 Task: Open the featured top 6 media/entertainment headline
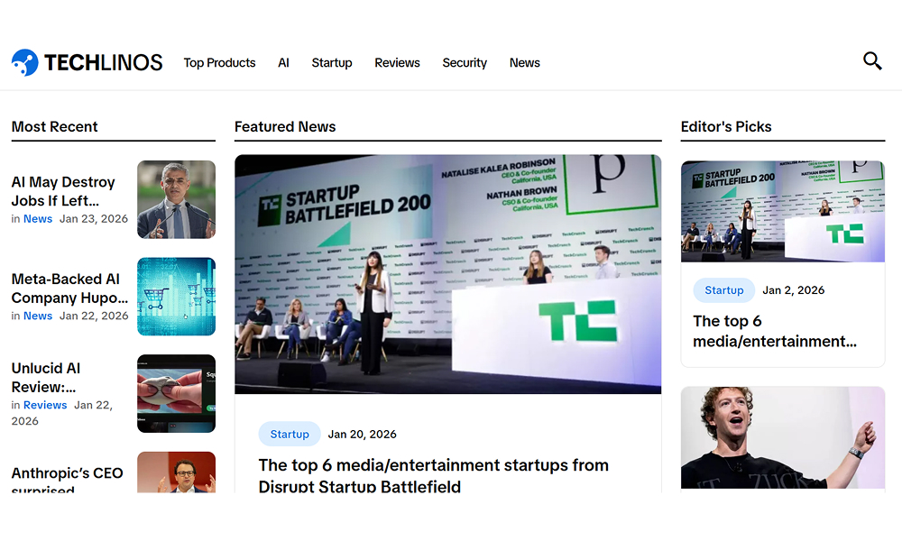(433, 475)
